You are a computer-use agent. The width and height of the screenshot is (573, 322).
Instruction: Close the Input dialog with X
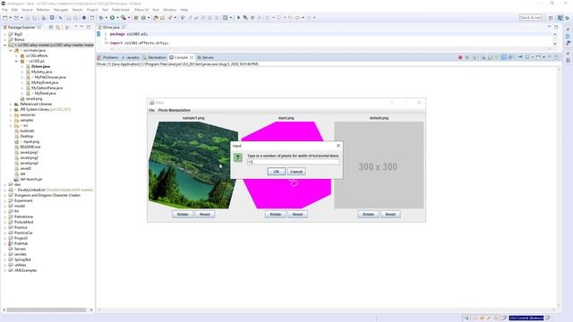[x=338, y=146]
